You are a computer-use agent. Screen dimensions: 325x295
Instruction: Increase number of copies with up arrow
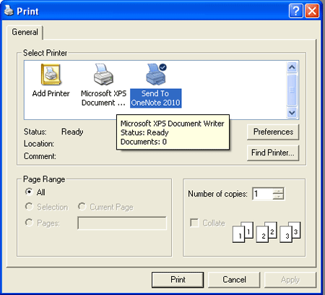click(x=279, y=191)
